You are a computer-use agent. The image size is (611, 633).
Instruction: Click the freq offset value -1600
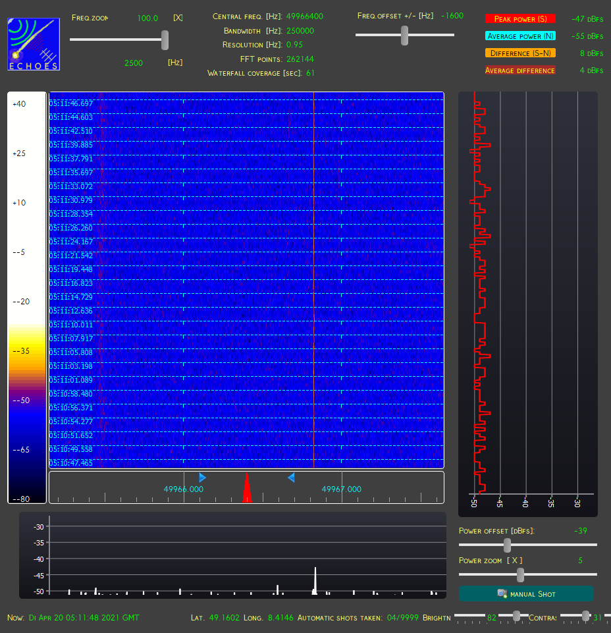click(x=452, y=16)
